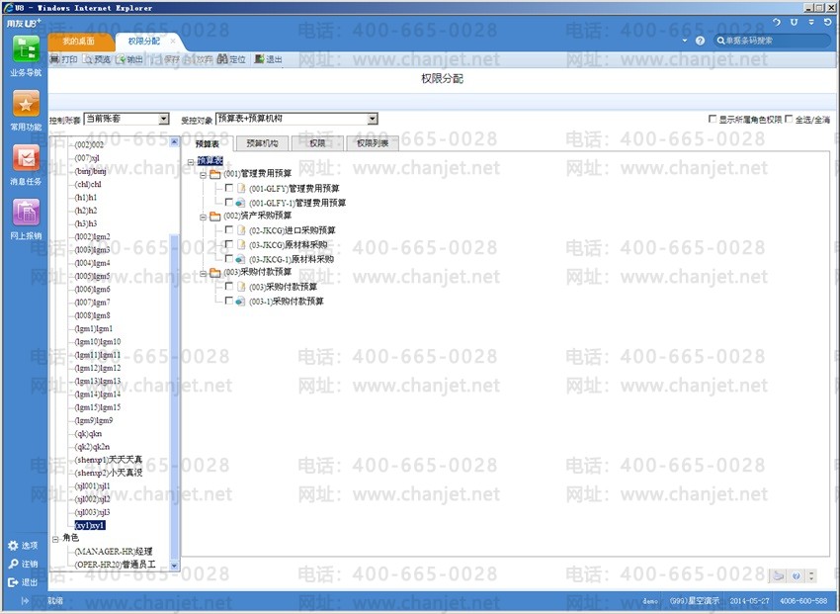This screenshot has width=840, height=614.
Task: Click the 输出 export toolbar icon
Action: (x=121, y=59)
